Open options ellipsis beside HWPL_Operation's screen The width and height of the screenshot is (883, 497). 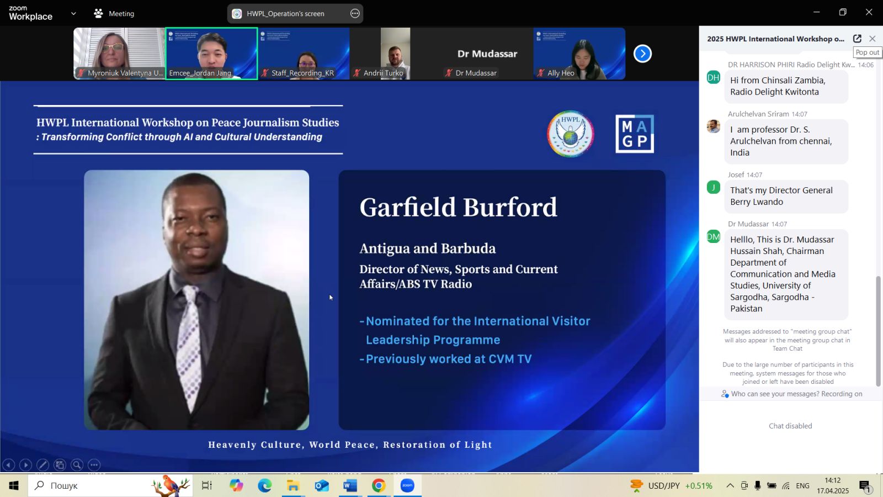pyautogui.click(x=355, y=13)
